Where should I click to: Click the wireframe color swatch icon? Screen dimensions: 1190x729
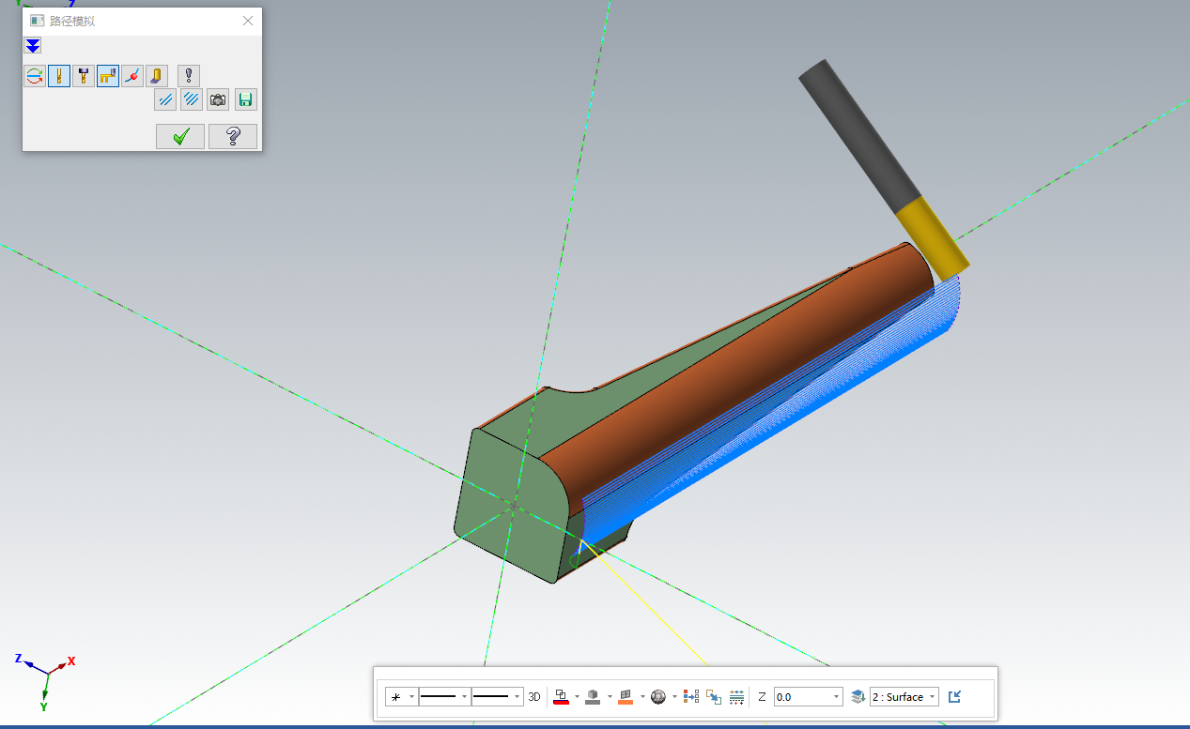(x=561, y=697)
